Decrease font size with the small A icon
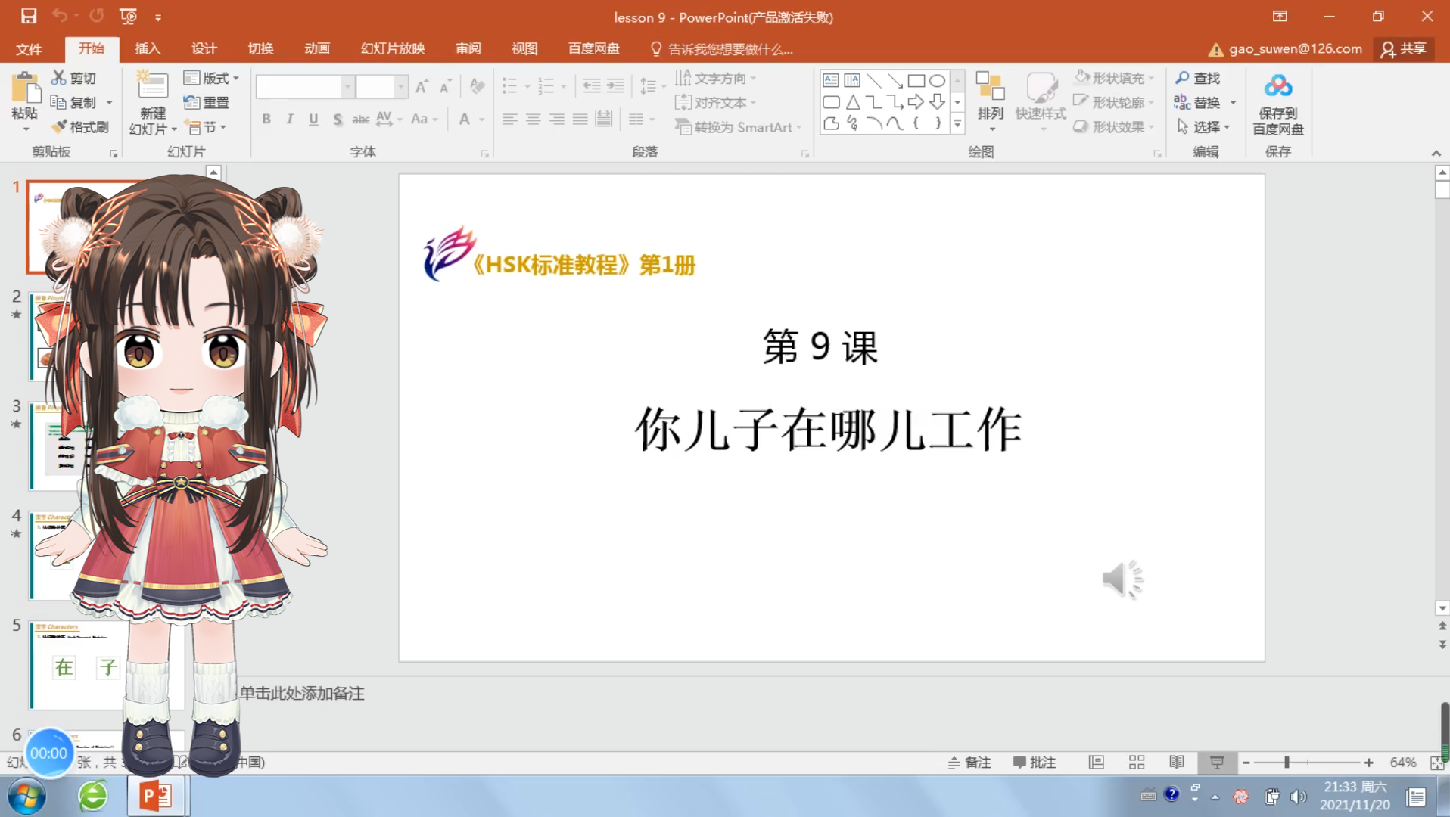 point(445,86)
